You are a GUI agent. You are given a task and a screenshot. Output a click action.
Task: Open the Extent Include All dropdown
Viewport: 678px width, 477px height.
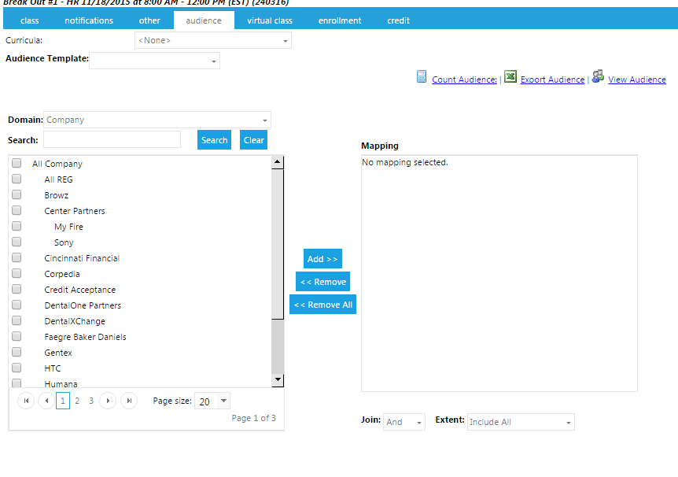pyautogui.click(x=521, y=422)
